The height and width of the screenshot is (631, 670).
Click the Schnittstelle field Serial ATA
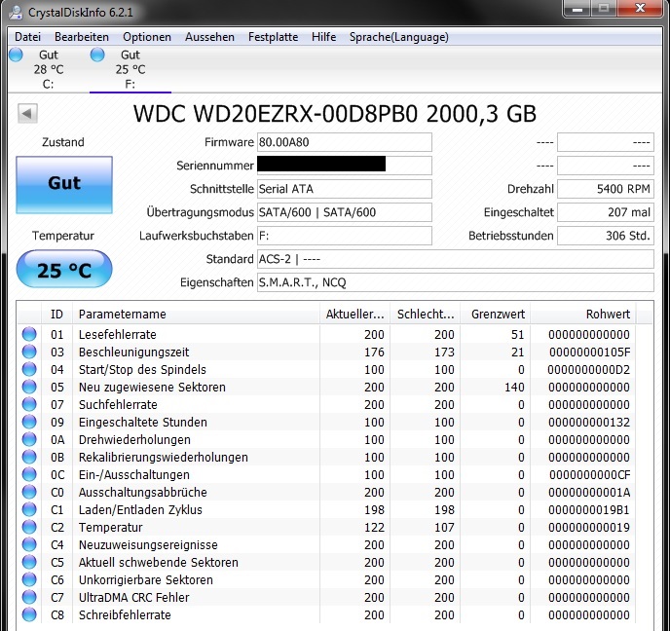click(x=345, y=189)
